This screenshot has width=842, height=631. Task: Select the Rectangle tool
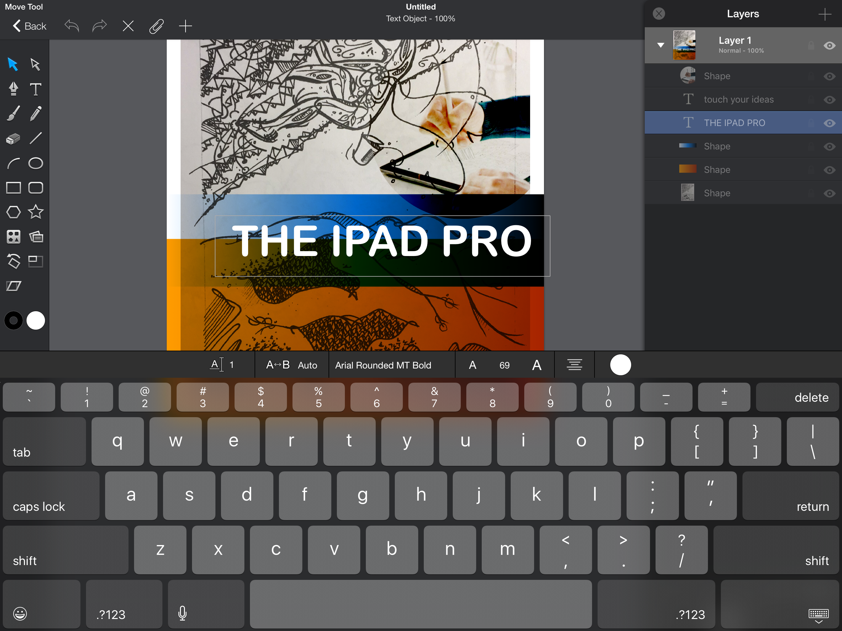pos(13,188)
